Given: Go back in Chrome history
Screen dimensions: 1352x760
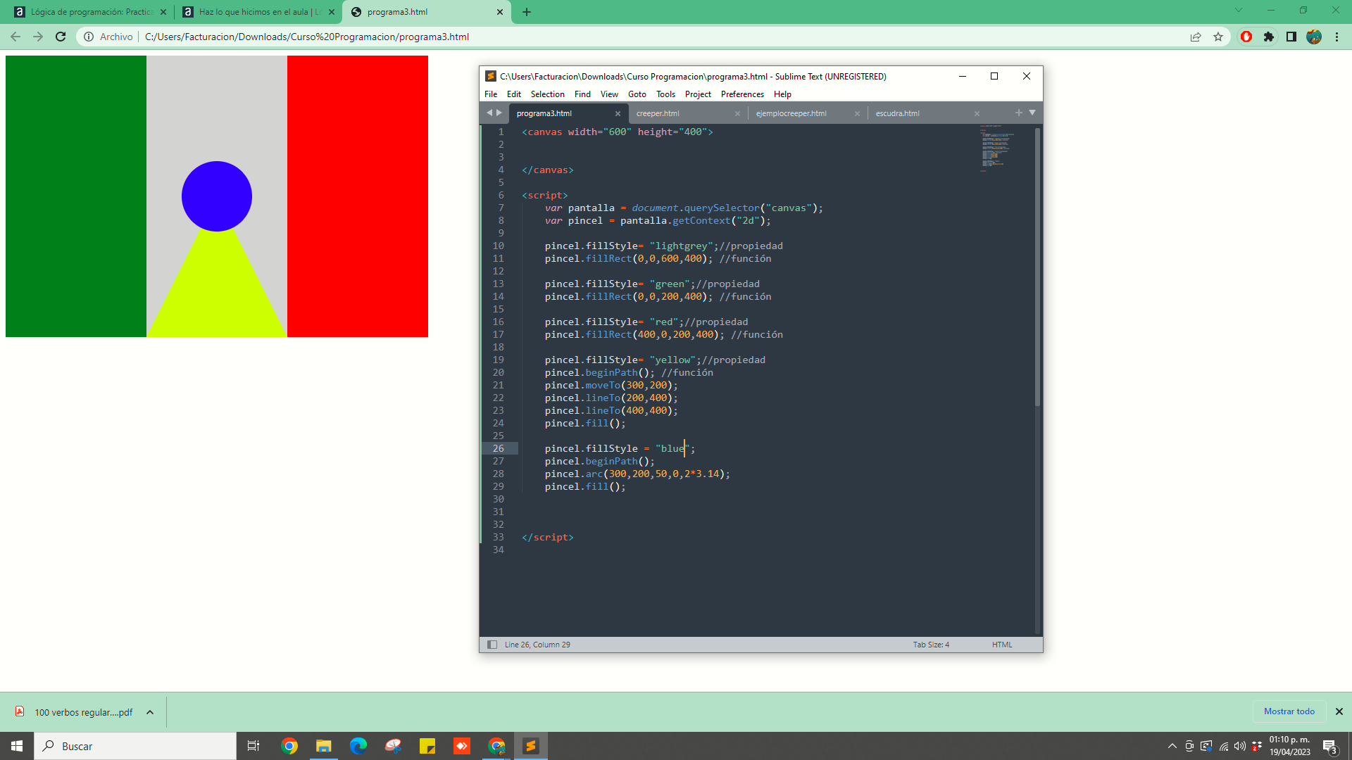Looking at the screenshot, I should coord(15,37).
